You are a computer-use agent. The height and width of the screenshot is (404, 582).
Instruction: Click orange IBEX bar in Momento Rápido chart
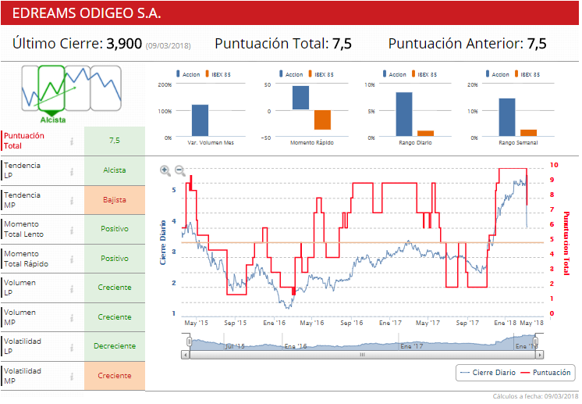(x=322, y=120)
